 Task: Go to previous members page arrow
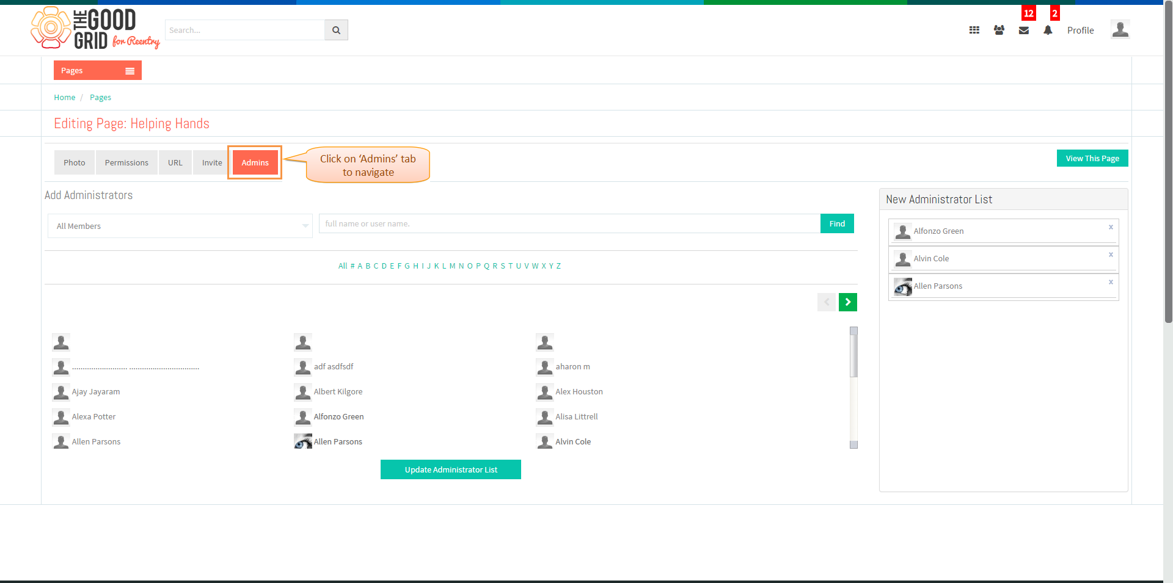pyautogui.click(x=827, y=302)
